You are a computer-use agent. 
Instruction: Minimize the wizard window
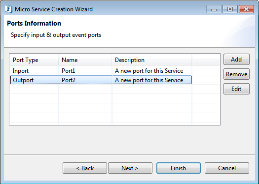214,9
